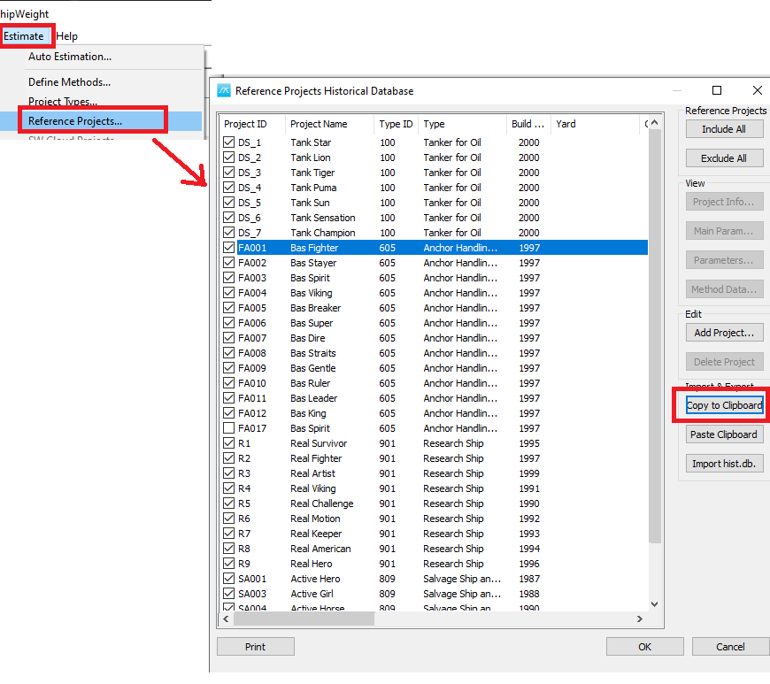Select Define Methods menu entry
The image size is (770, 684).
coord(69,82)
